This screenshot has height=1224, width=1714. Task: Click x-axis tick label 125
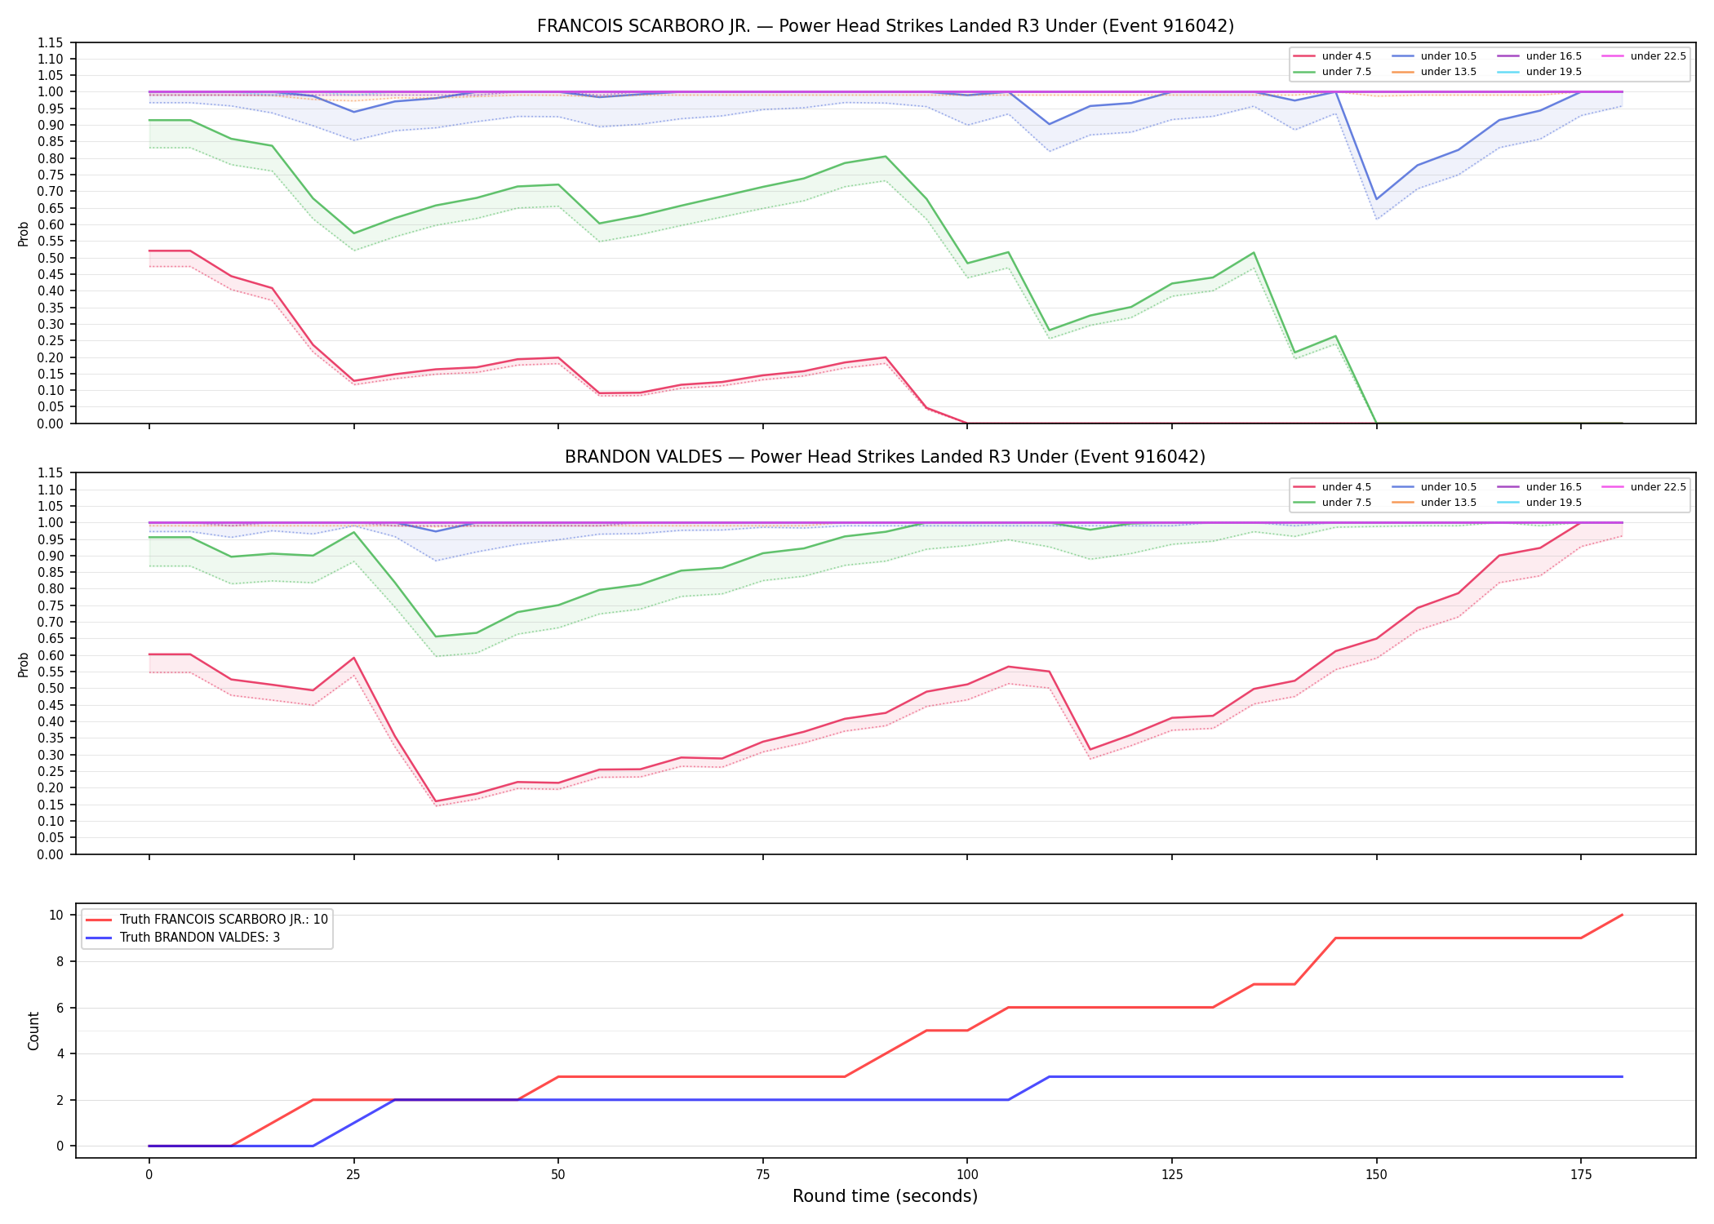click(1172, 1175)
